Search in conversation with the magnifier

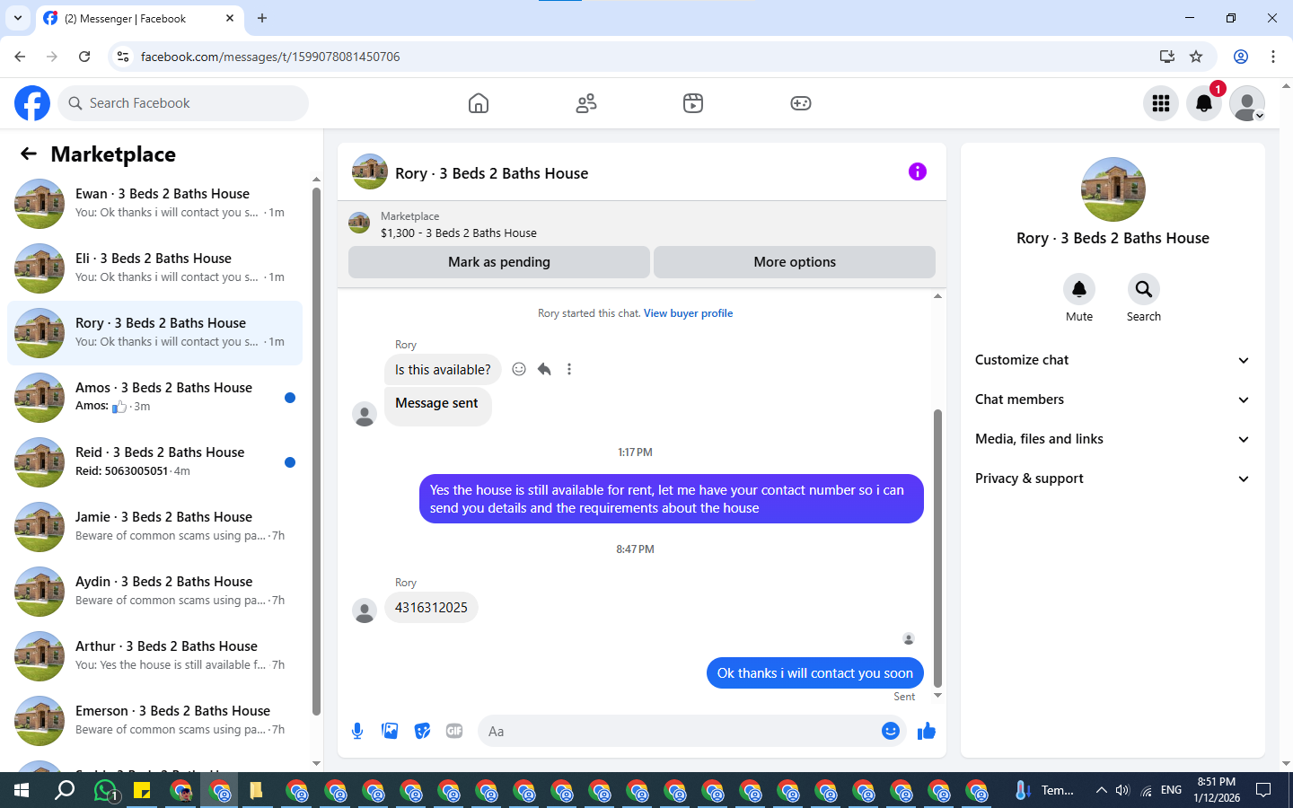(1144, 289)
